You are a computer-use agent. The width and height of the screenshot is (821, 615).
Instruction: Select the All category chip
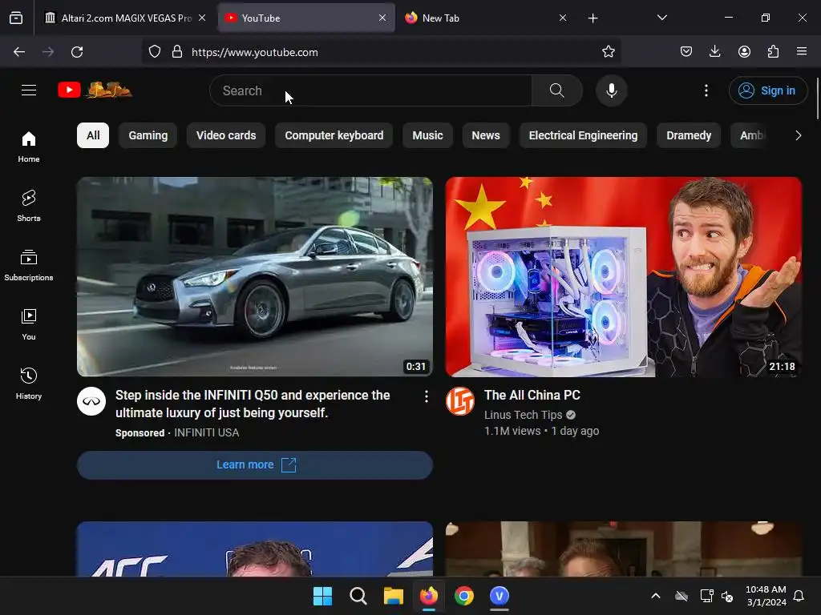[x=93, y=135]
